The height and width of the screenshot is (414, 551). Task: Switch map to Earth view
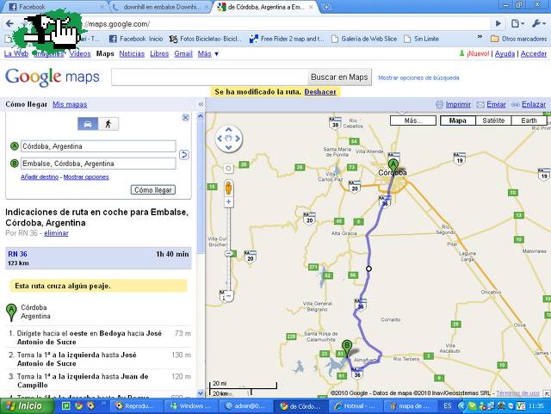coord(529,120)
